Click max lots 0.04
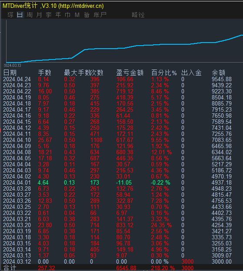The width and height of the screenshot is (243, 271). point(70,213)
